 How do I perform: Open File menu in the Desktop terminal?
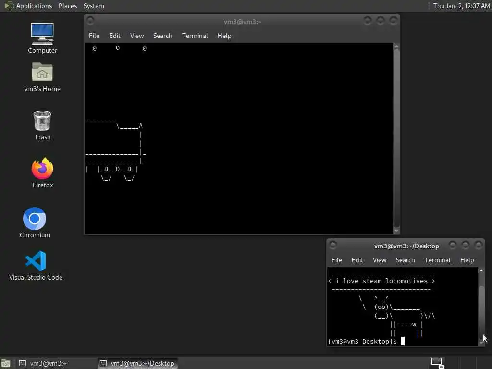point(337,260)
